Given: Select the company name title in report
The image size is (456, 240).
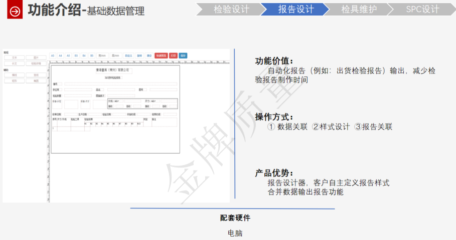Looking at the screenshot, I should click(113, 70).
